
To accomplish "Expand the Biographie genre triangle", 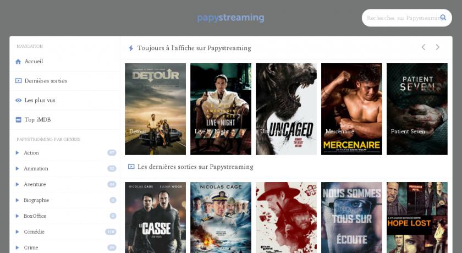I will pos(17,200).
